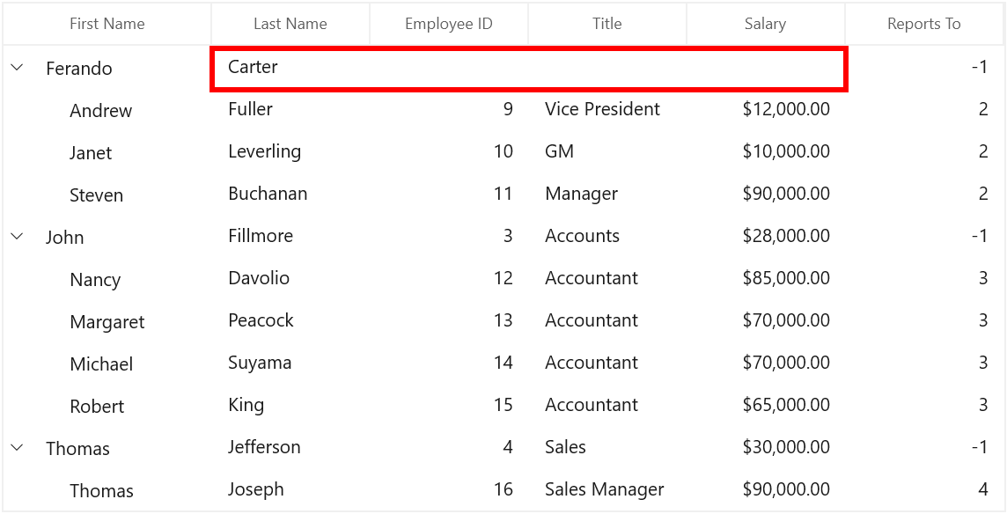The width and height of the screenshot is (1007, 514).
Task: Click the Joseph last name cell
Action: 255,489
